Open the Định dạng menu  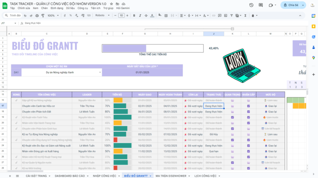tap(57, 8)
